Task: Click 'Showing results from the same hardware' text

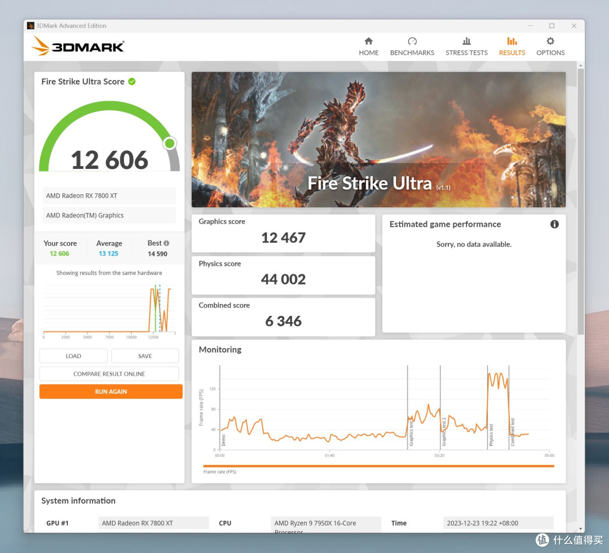Action: point(109,273)
